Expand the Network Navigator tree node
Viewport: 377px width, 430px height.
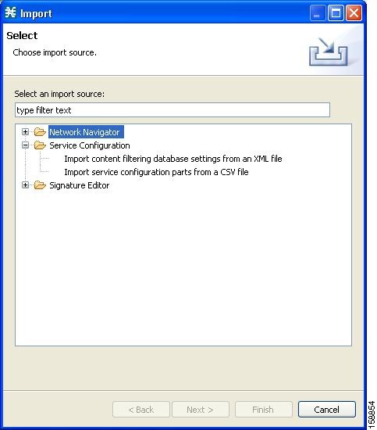coord(25,132)
